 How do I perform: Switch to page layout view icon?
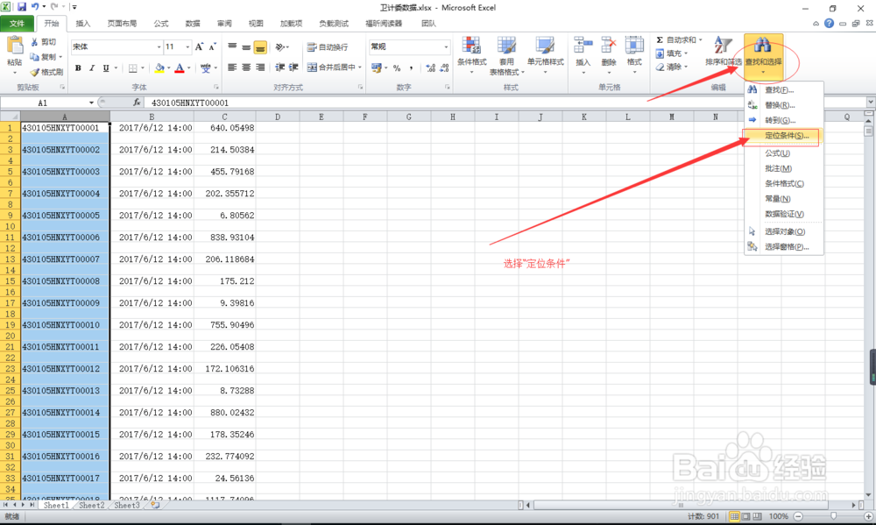pos(745,516)
